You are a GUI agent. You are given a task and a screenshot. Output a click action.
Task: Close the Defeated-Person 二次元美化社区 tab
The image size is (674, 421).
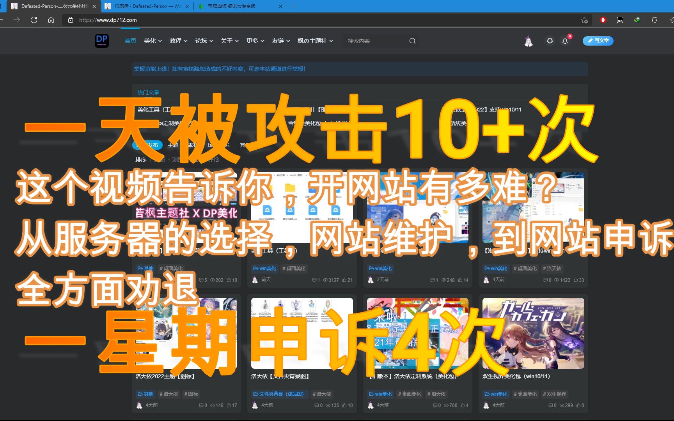coord(94,6)
